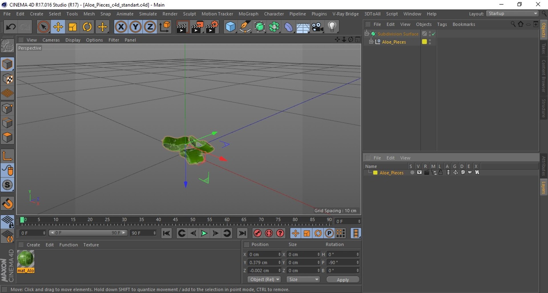Toggle autokeying button
Viewport: 548px width, 293px height.
tap(269, 233)
